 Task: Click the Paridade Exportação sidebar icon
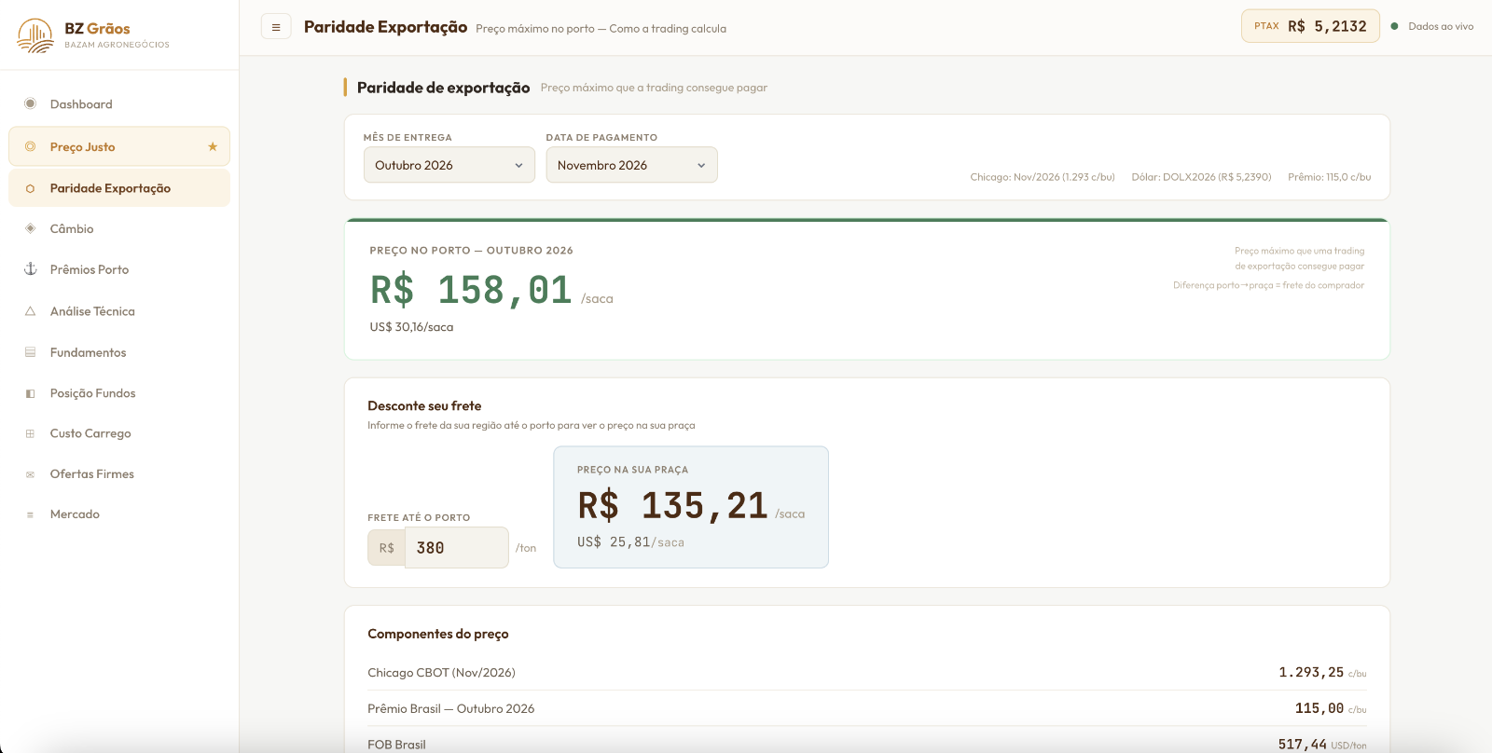click(31, 188)
